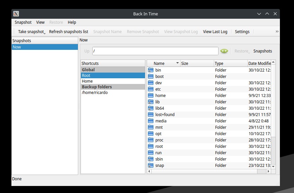Click the boot folder icon
This screenshot has width=294, height=193.
click(x=151, y=76)
